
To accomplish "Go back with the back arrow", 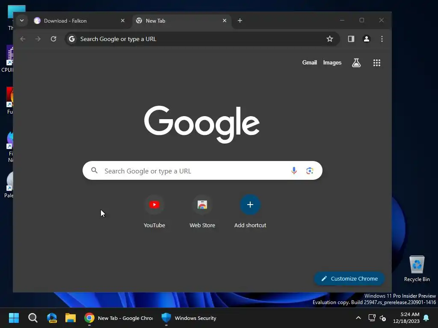I will pyautogui.click(x=23, y=39).
